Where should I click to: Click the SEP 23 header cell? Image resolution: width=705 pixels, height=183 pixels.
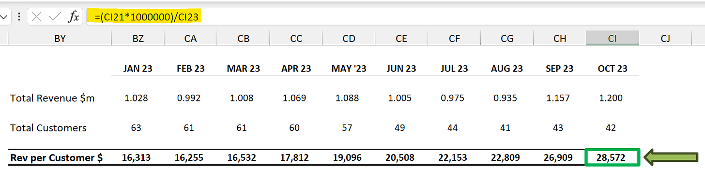tap(560, 69)
